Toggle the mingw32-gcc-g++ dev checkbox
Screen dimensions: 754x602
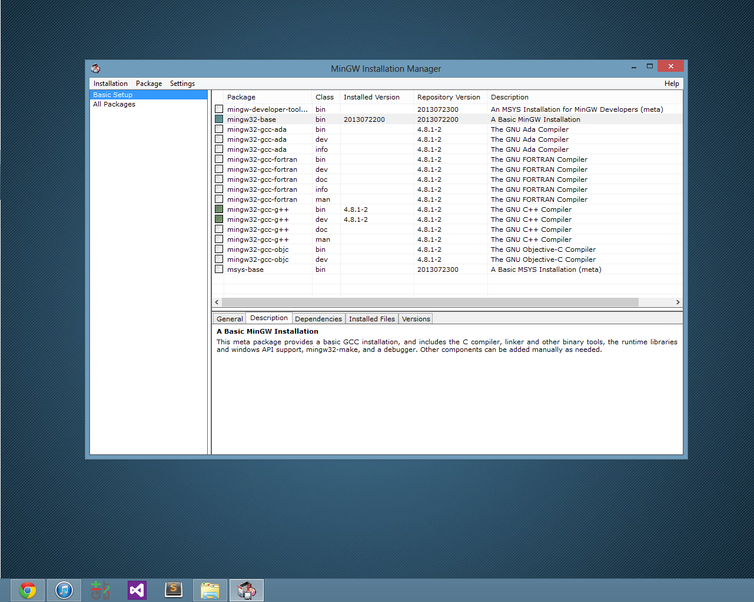[219, 219]
